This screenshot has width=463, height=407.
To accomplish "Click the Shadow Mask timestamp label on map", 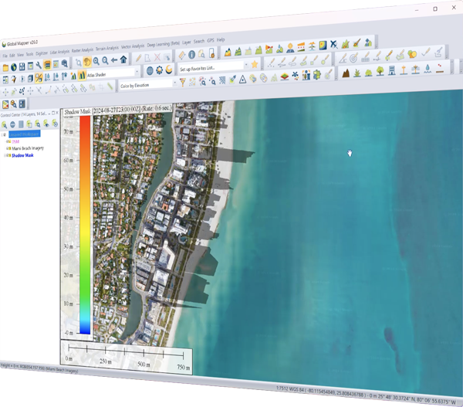I will point(118,110).
